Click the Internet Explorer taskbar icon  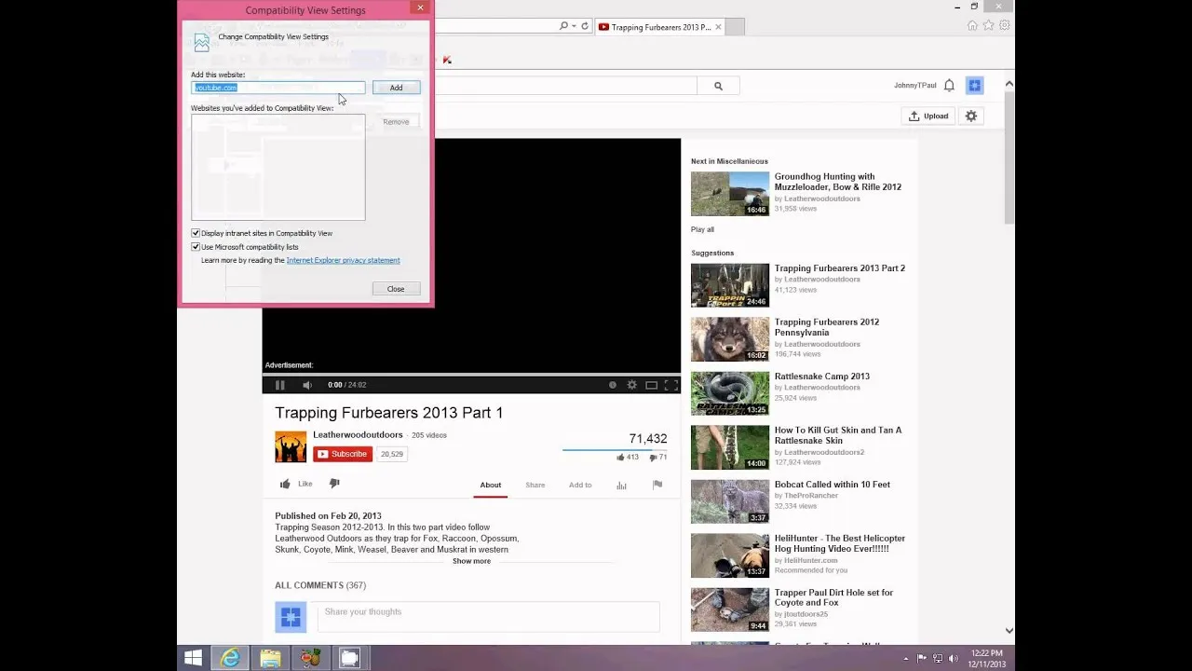coord(229,658)
